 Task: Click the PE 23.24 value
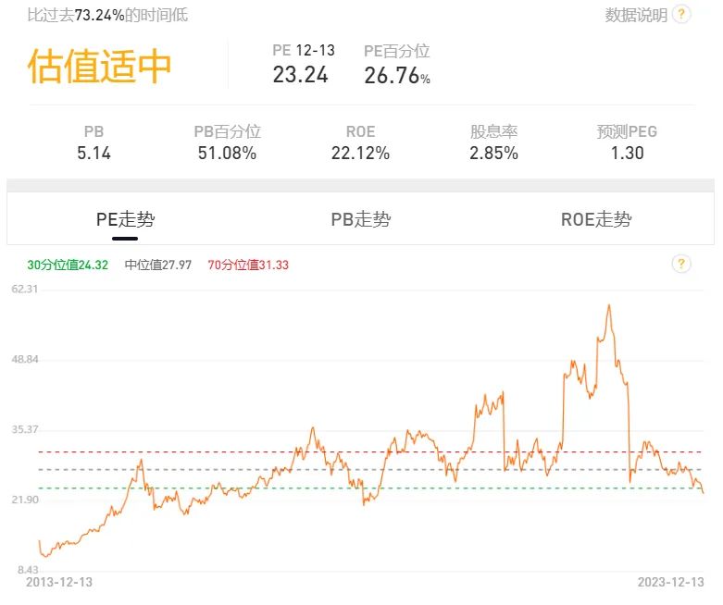coord(300,75)
